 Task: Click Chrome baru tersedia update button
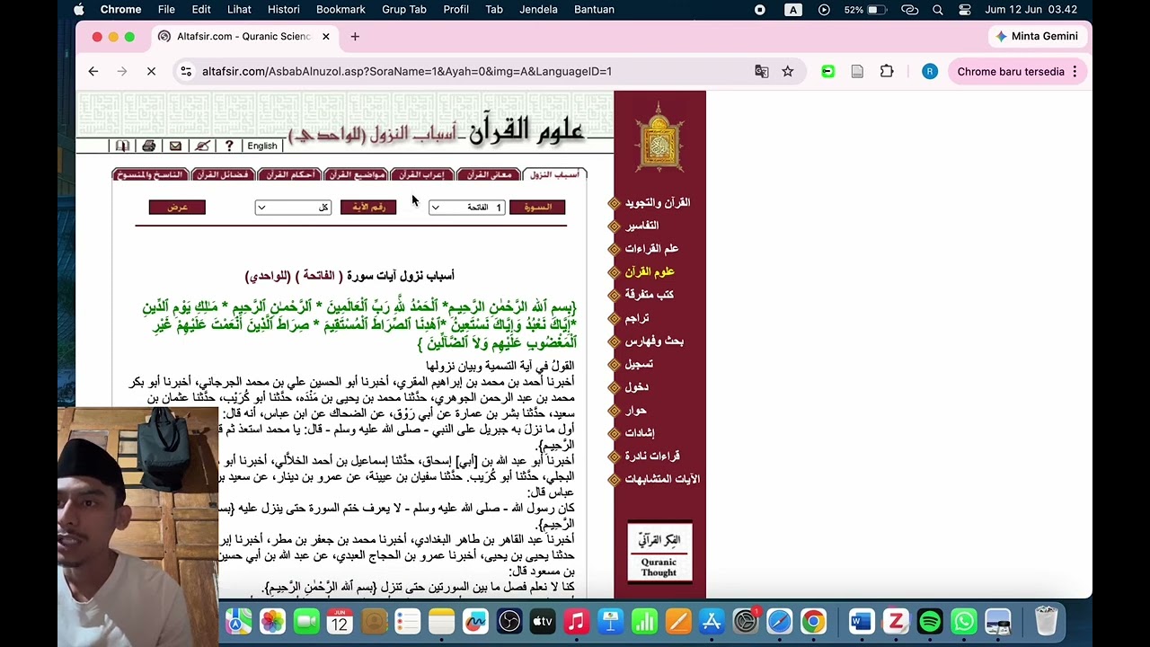click(x=1018, y=72)
